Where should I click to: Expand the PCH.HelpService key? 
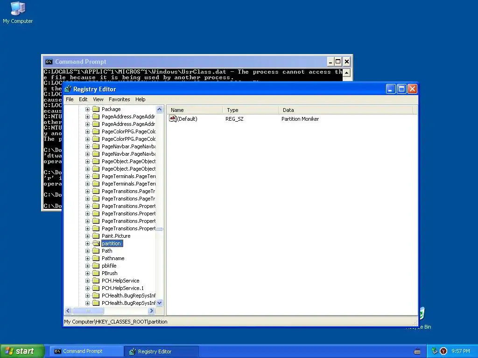(87, 281)
